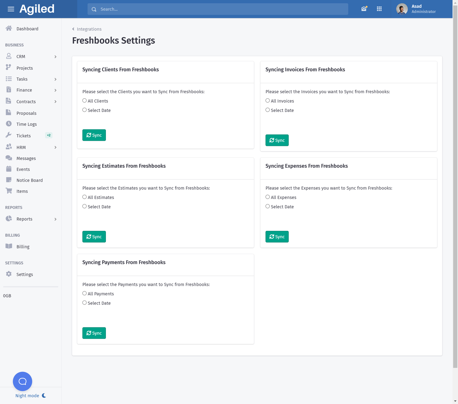458x404 pixels.
Task: Open the Billing section
Action: [23, 246]
